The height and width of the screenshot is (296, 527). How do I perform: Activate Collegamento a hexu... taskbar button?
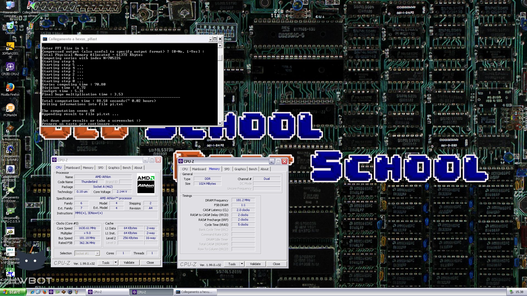pos(195,292)
